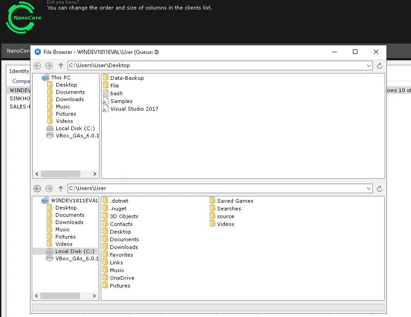The height and width of the screenshot is (317, 411).
Task: Select the OneDrive folder
Action: tap(119, 278)
